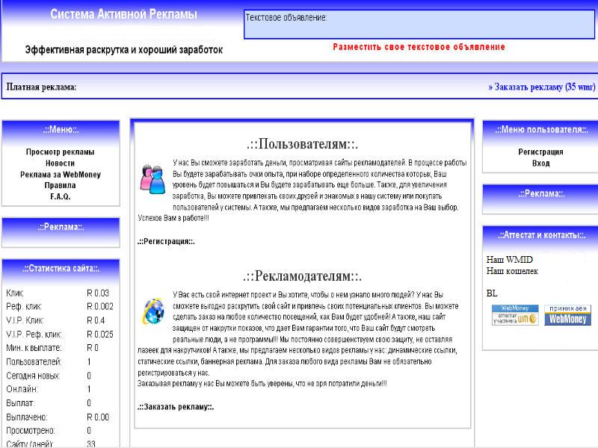Click the 'Наш WMID' text
The height and width of the screenshot is (448, 598).
pos(510,260)
